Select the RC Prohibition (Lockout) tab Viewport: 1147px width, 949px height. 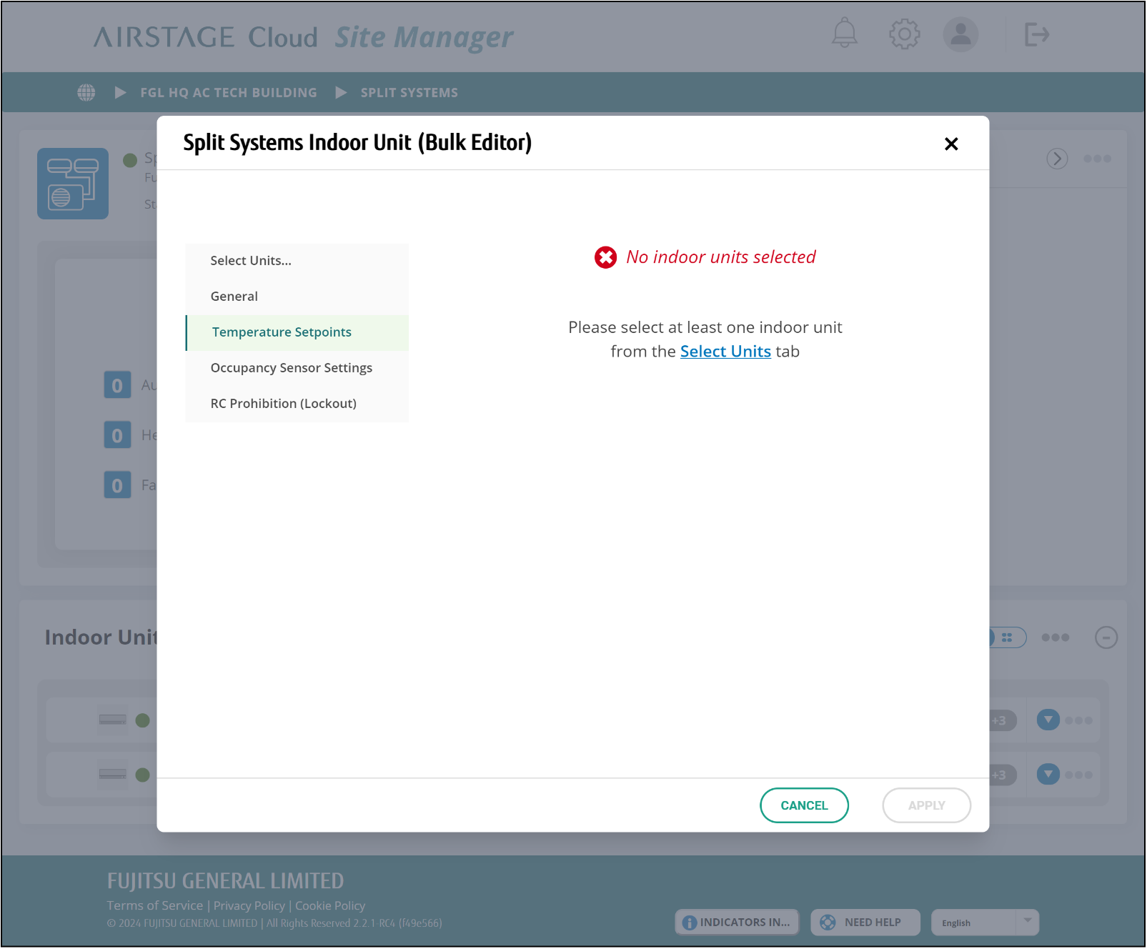tap(283, 404)
